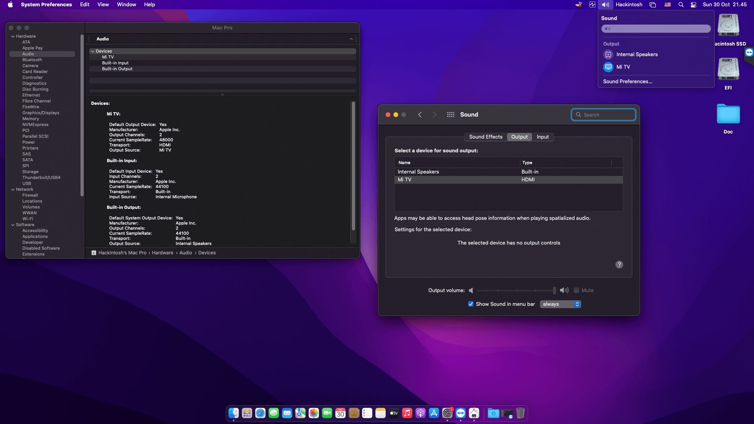Collapse the Devices disclosure triangle

(x=93, y=51)
